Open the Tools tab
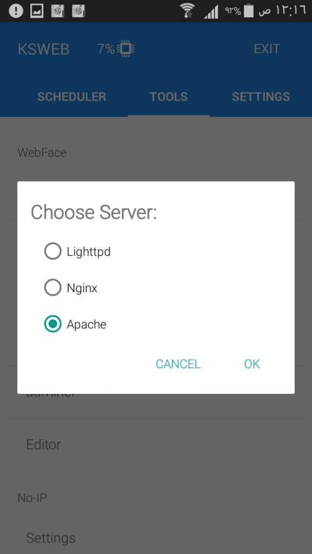Screen dimensions: 312x554 (168, 96)
